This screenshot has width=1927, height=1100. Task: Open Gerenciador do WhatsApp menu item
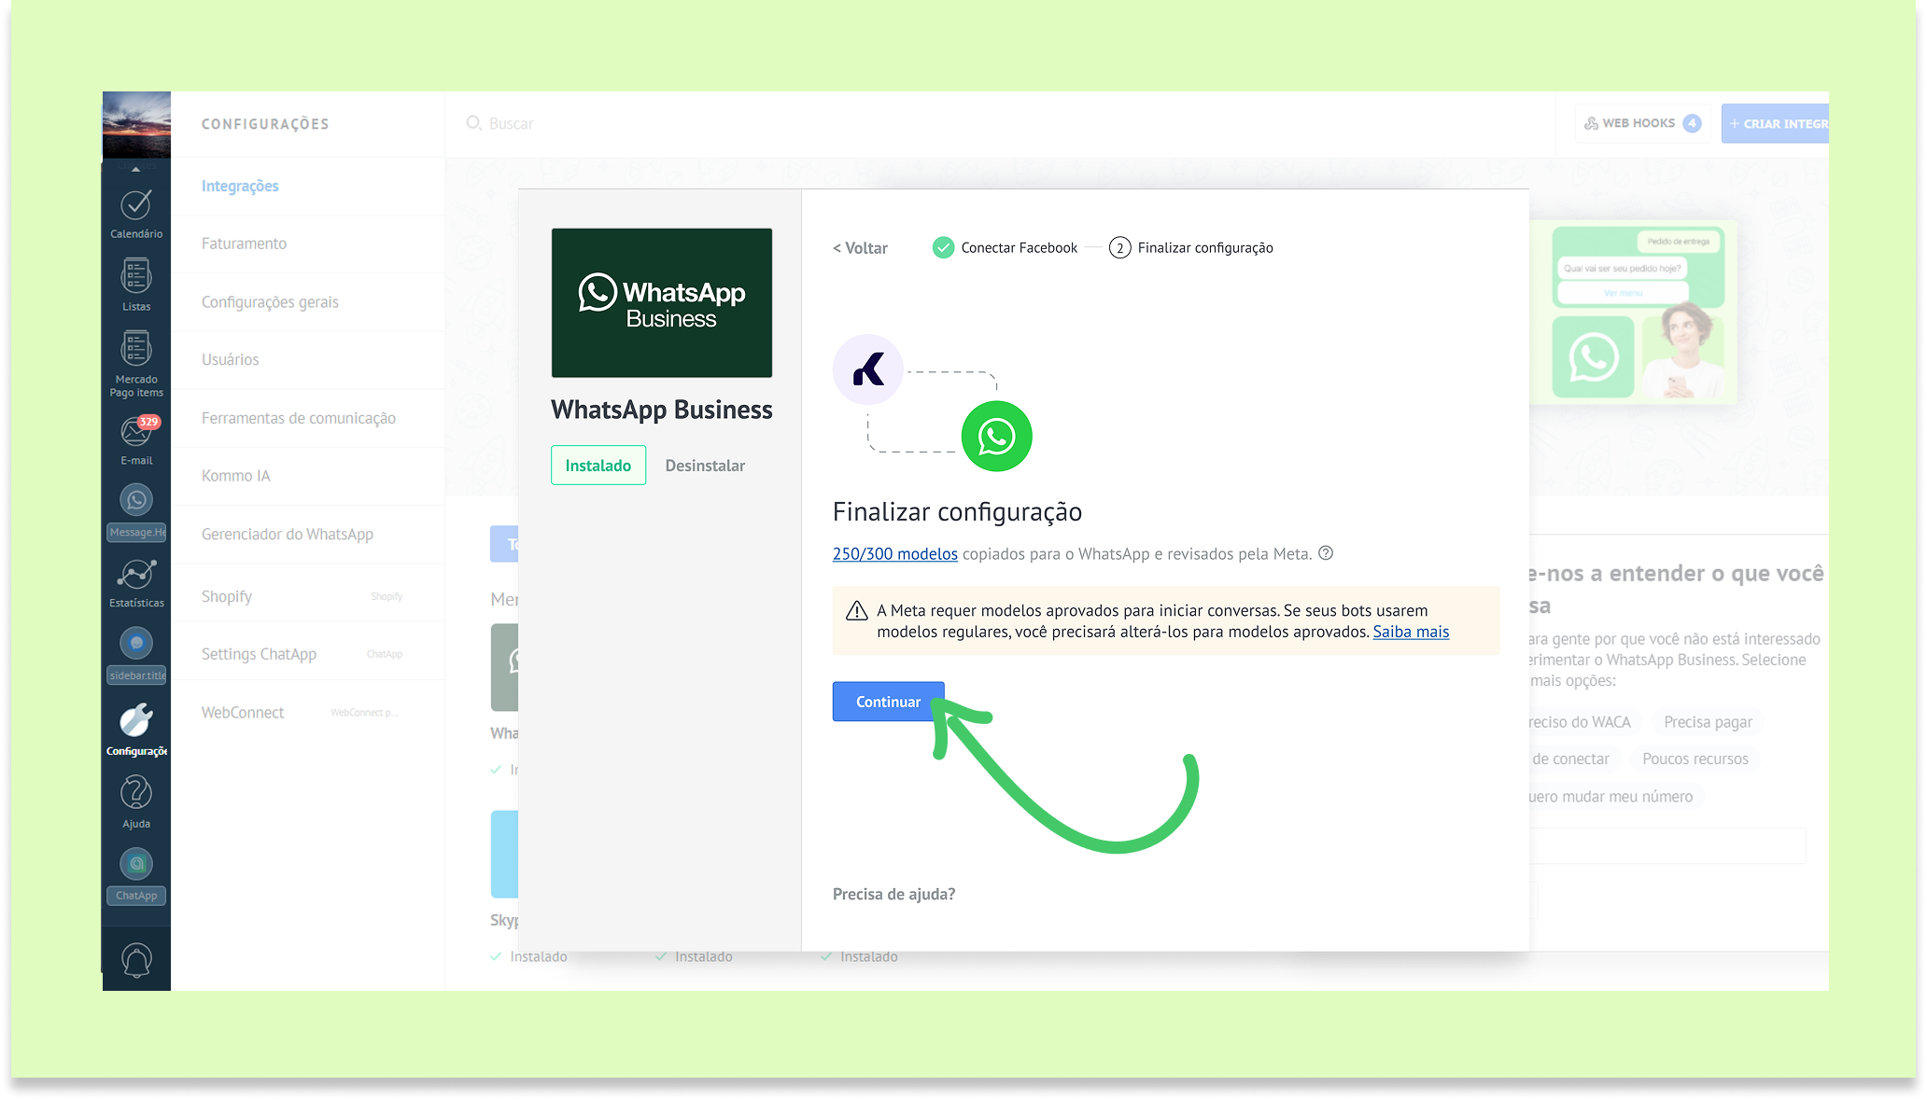[288, 535]
